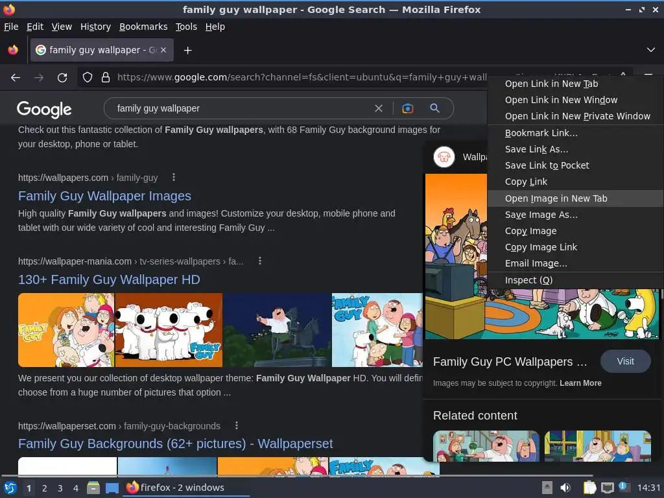Image resolution: width=664 pixels, height=498 pixels.
Task: Click the site security padlock icon
Action: pyautogui.click(x=106, y=78)
